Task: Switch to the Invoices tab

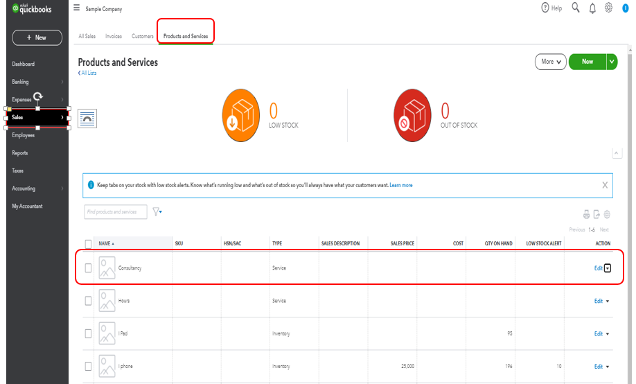Action: [x=114, y=36]
